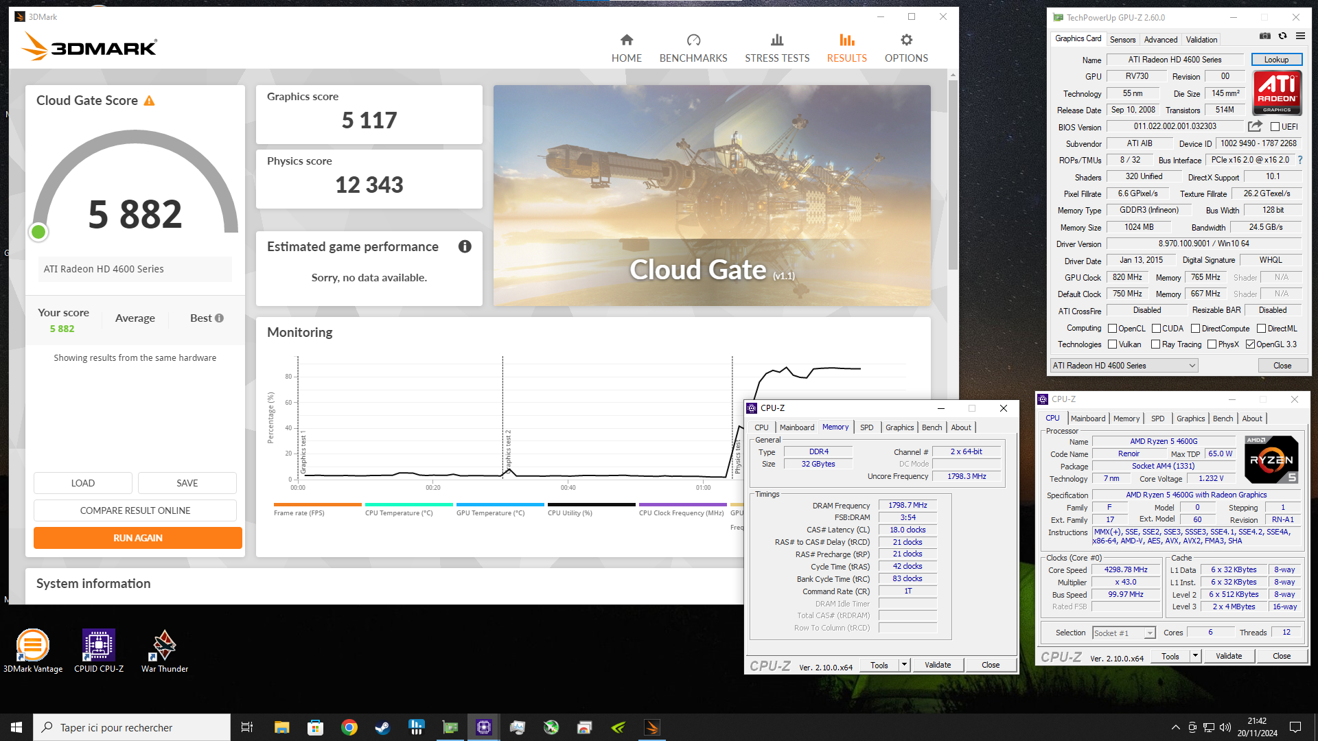Toggle the DirectCompute checkbox in GPU-Z
Image resolution: width=1318 pixels, height=741 pixels.
tap(1195, 329)
